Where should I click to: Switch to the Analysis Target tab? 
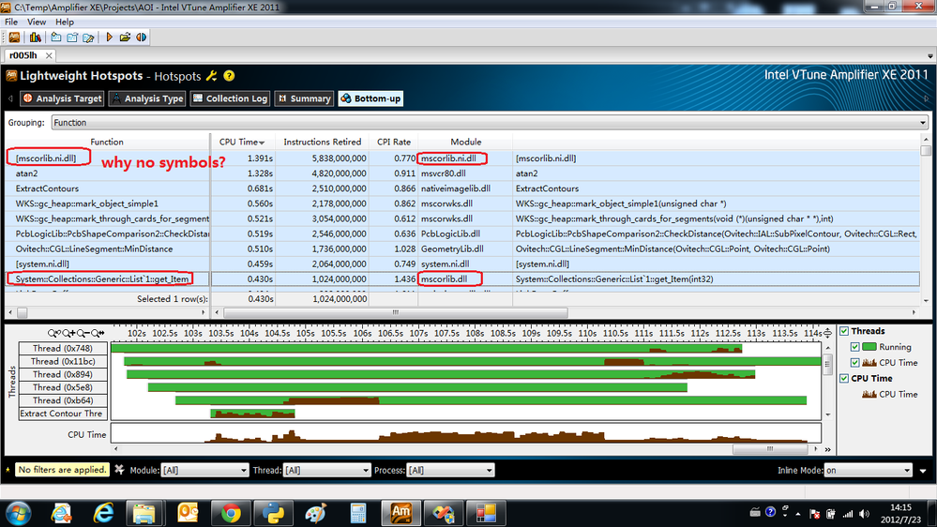click(62, 98)
